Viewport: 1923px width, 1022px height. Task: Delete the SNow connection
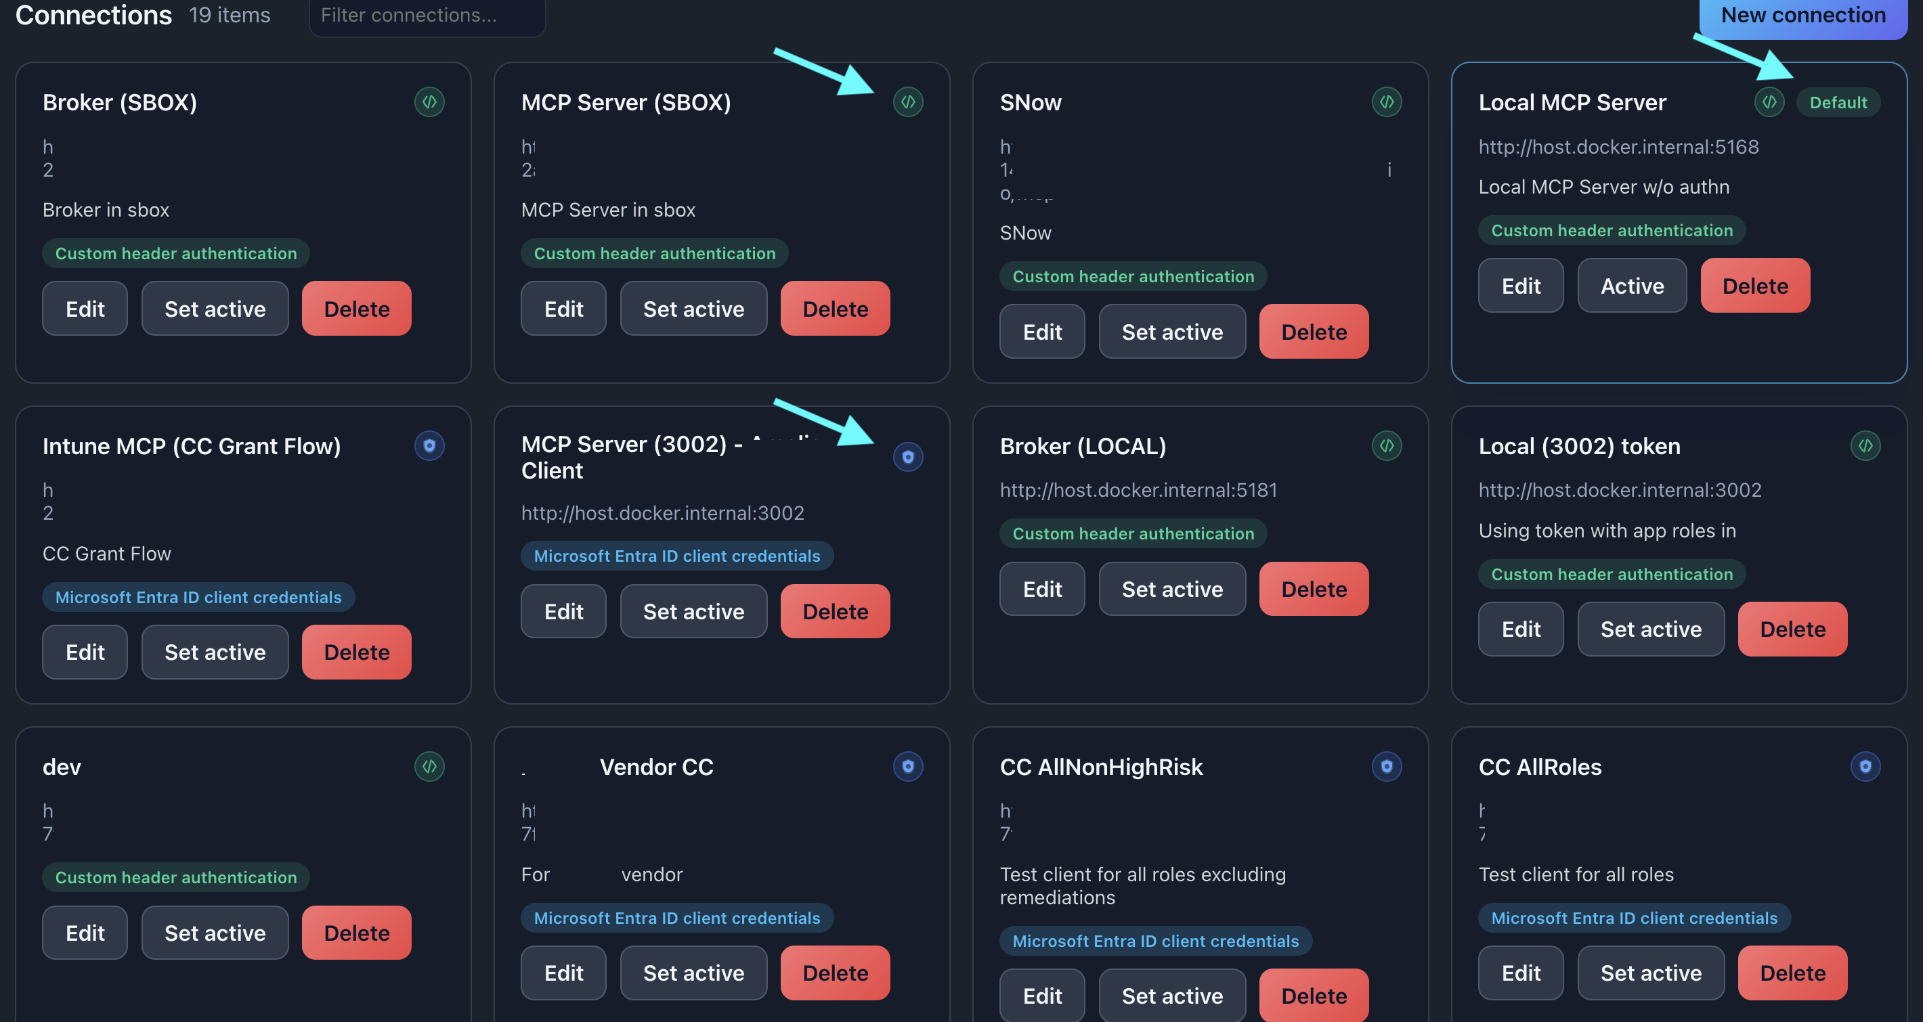tap(1313, 331)
